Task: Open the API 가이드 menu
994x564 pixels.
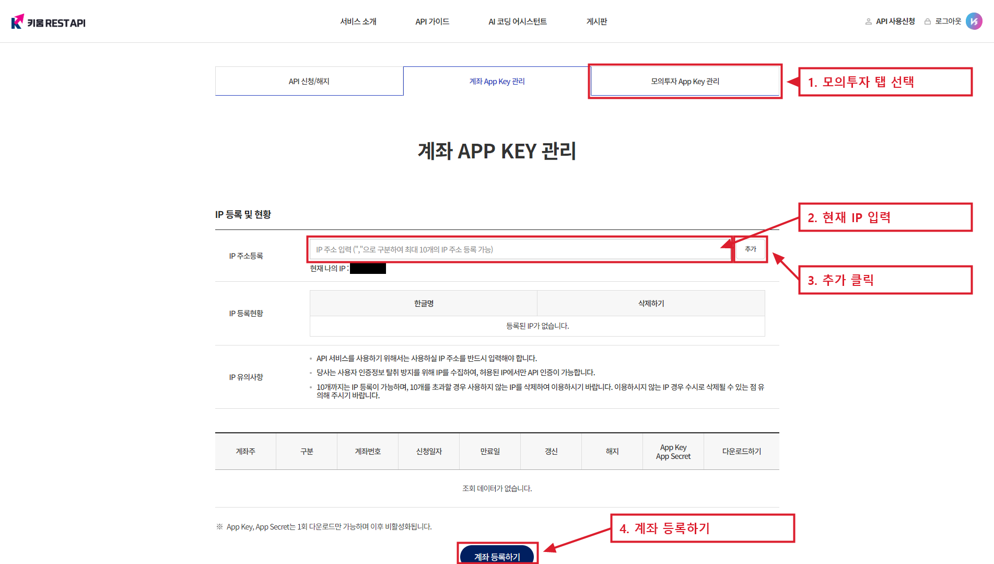Action: pos(432,21)
